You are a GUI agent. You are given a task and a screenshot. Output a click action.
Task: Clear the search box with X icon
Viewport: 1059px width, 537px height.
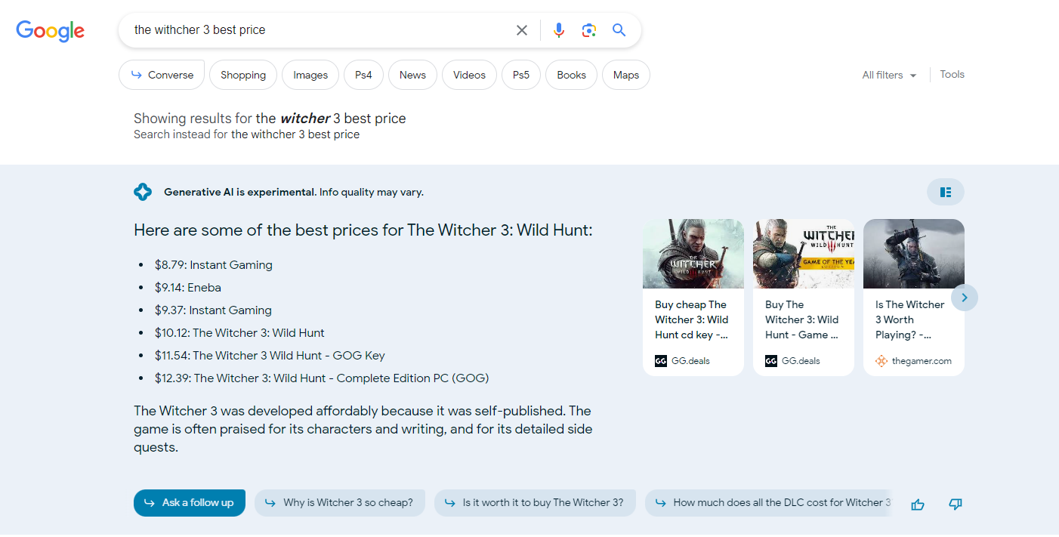[522, 30]
